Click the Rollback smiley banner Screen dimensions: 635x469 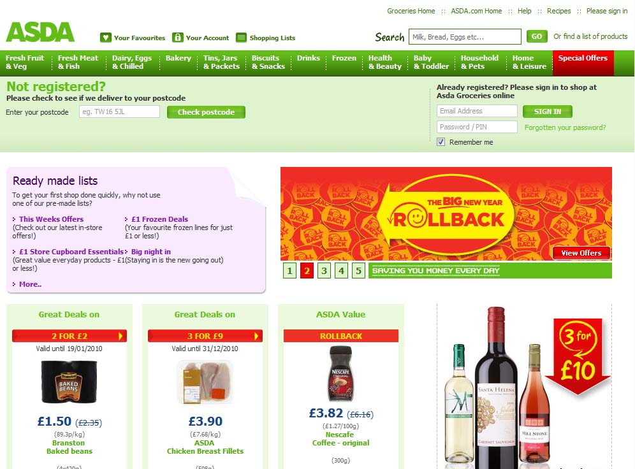click(x=446, y=213)
